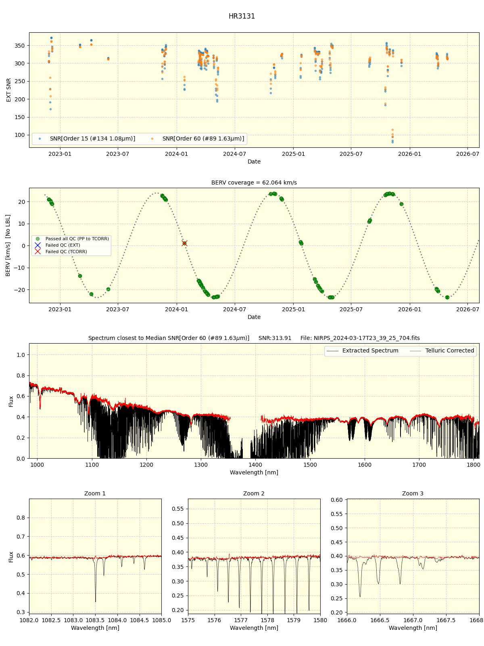The width and height of the screenshot is (484, 646).
Task: Click the 'Wavelength [nm]' label under Zoom 2
Action: point(254,628)
